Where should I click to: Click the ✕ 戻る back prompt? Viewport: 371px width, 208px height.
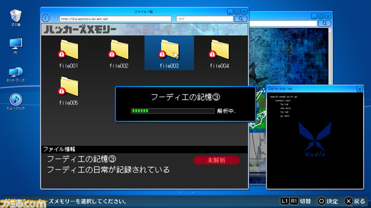pos(355,201)
